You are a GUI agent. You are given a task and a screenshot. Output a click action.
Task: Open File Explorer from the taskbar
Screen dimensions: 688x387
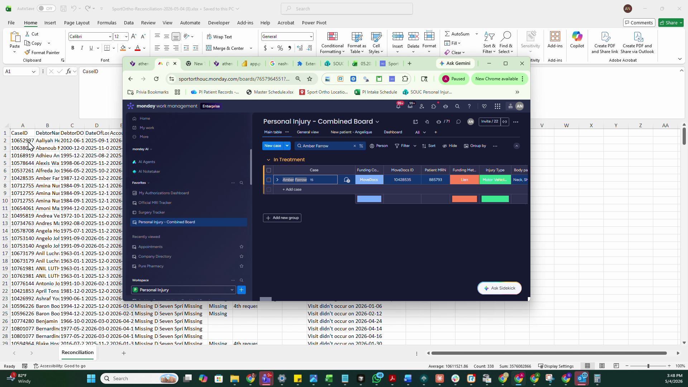coord(235,378)
